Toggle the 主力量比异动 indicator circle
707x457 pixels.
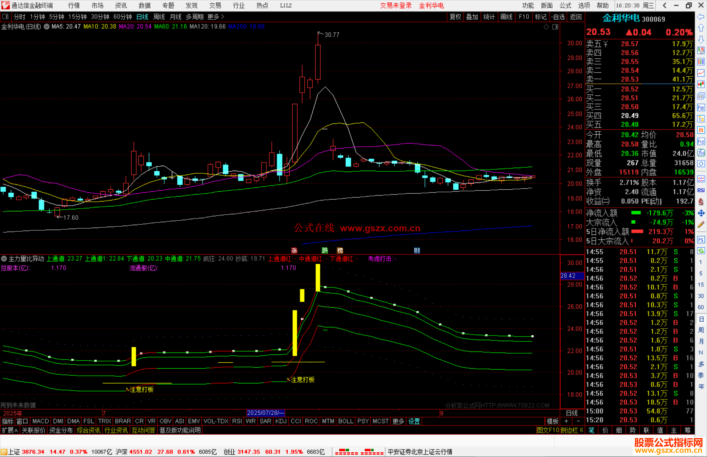pyautogui.click(x=4, y=258)
